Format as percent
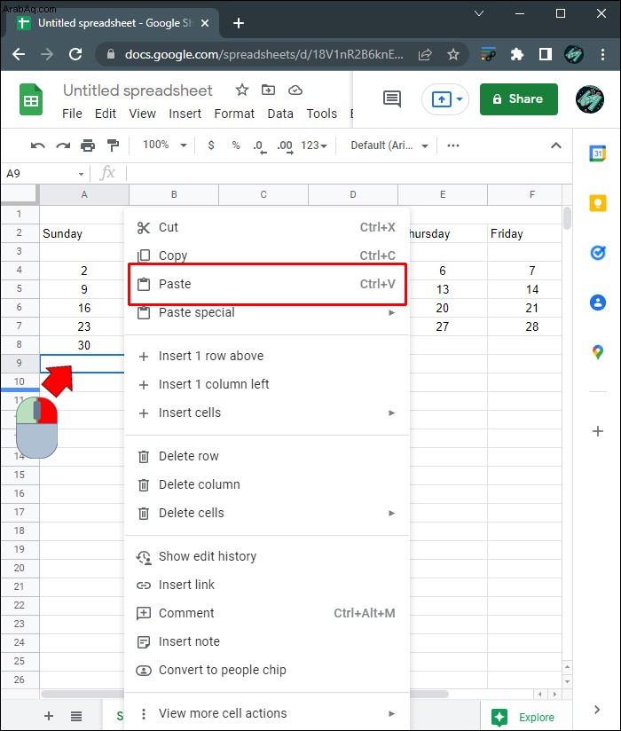Image resolution: width=621 pixels, height=731 pixels. (x=236, y=145)
